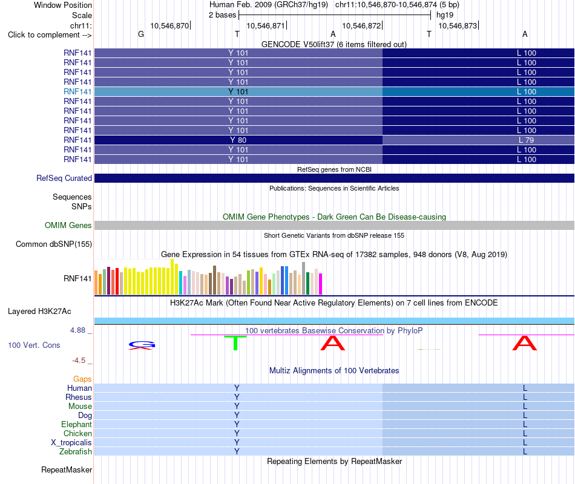Click the Elephant alignment row label
Image resolution: width=575 pixels, height=484 pixels.
(x=76, y=424)
